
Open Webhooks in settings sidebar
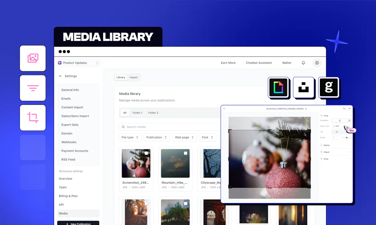69,142
